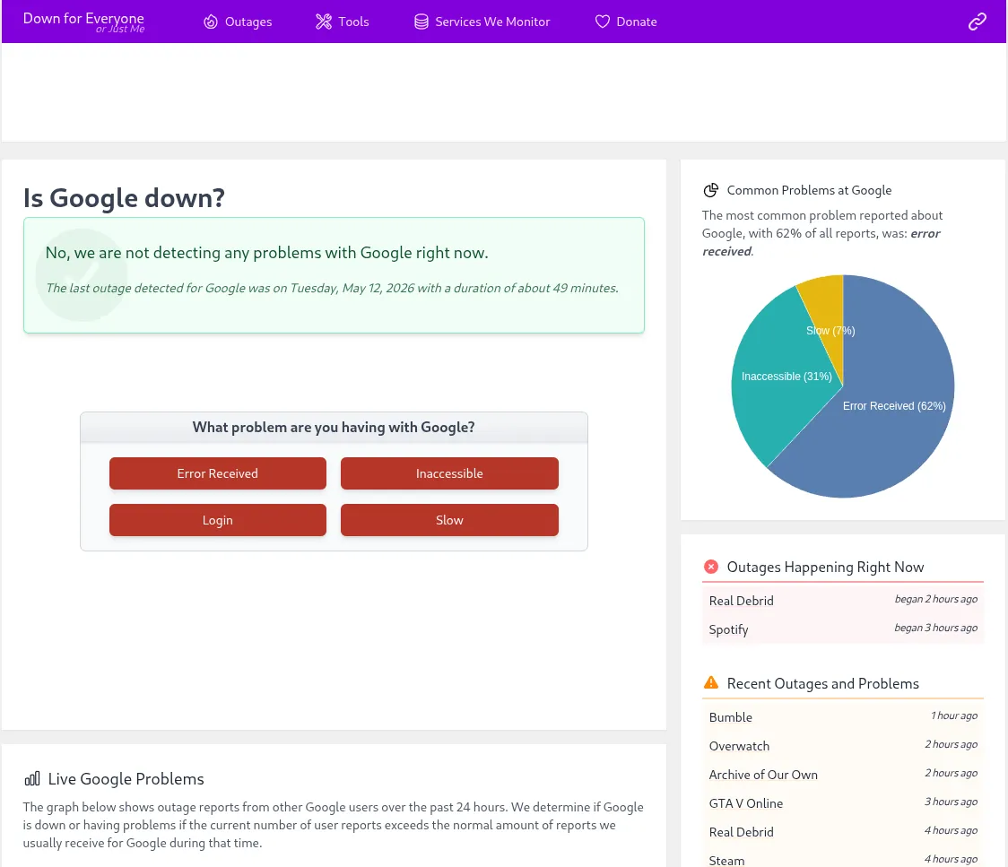
Task: Click the Is Google down? heading
Action: coord(124,198)
